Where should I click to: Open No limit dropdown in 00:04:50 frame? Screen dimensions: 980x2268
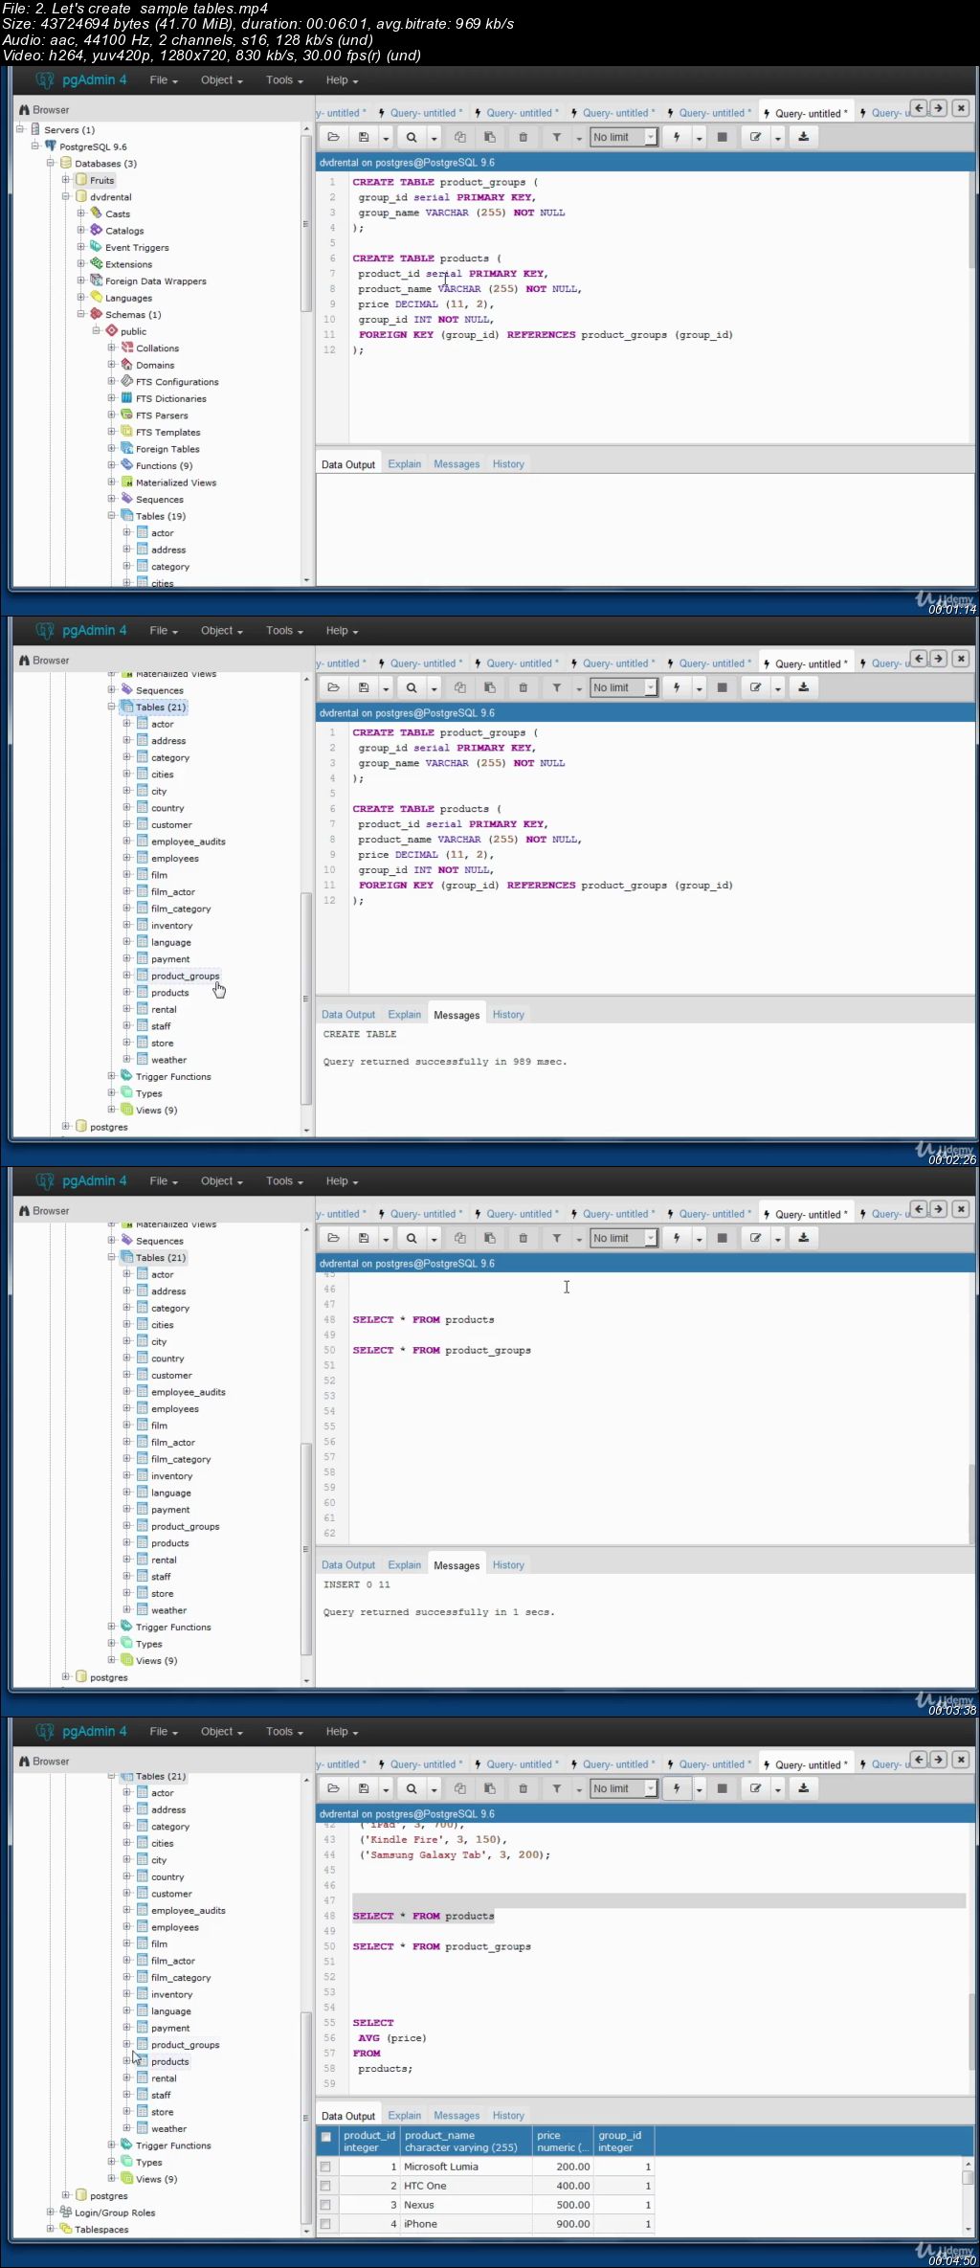[623, 1788]
